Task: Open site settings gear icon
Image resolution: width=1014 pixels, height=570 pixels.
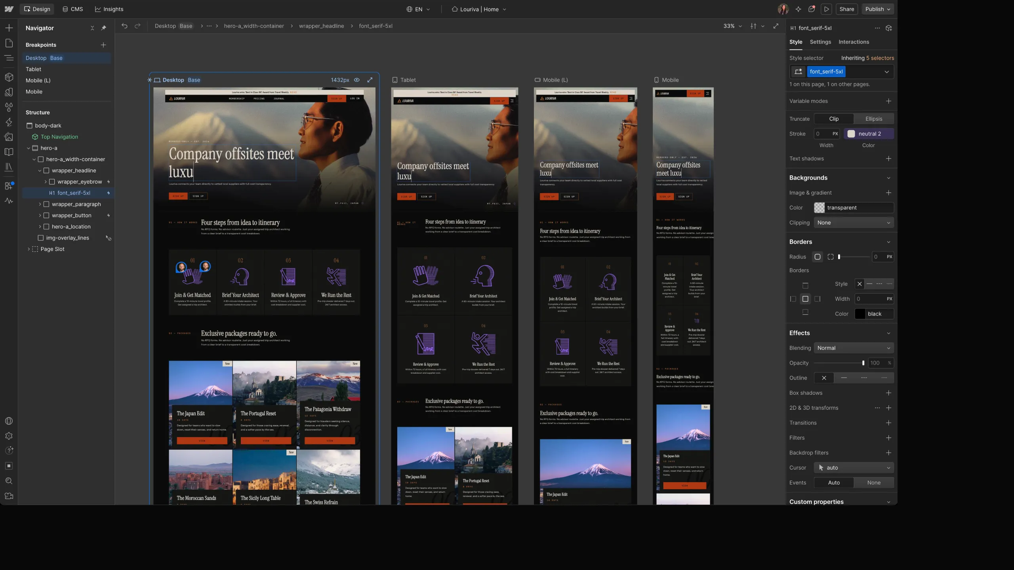Action: pyautogui.click(x=9, y=436)
